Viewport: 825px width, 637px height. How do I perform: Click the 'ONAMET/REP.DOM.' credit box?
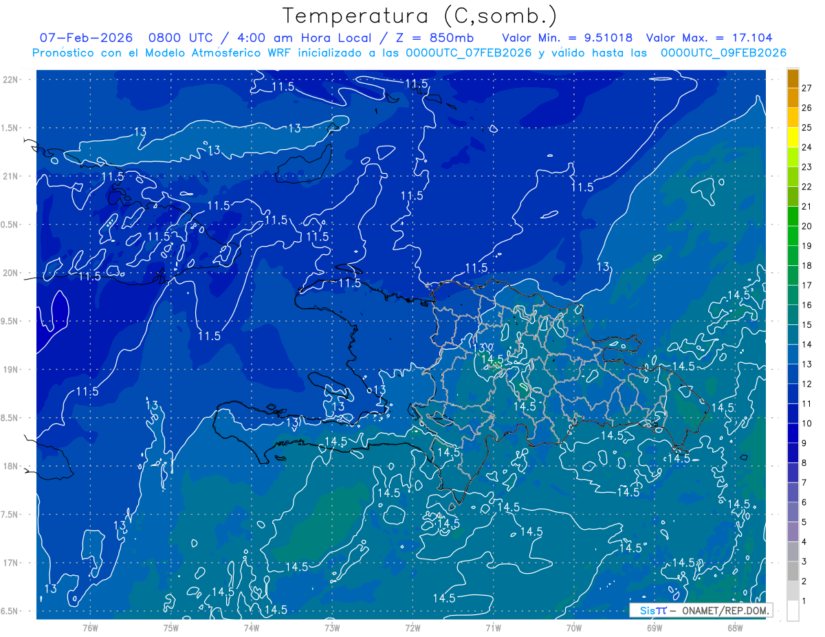point(701,610)
